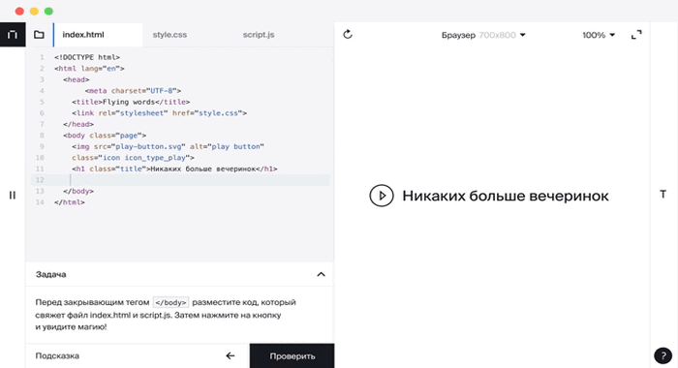This screenshot has height=368, width=678.
Task: Click the body class page line
Action: (x=105, y=136)
